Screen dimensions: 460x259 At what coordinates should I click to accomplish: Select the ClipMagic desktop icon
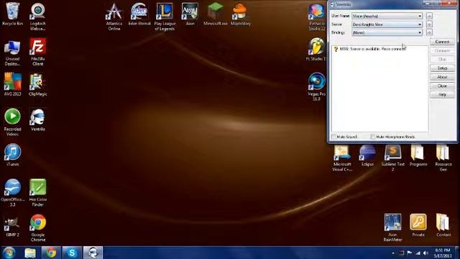point(38,85)
